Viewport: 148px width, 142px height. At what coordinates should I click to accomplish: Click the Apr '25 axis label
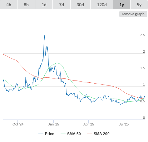click(89, 124)
